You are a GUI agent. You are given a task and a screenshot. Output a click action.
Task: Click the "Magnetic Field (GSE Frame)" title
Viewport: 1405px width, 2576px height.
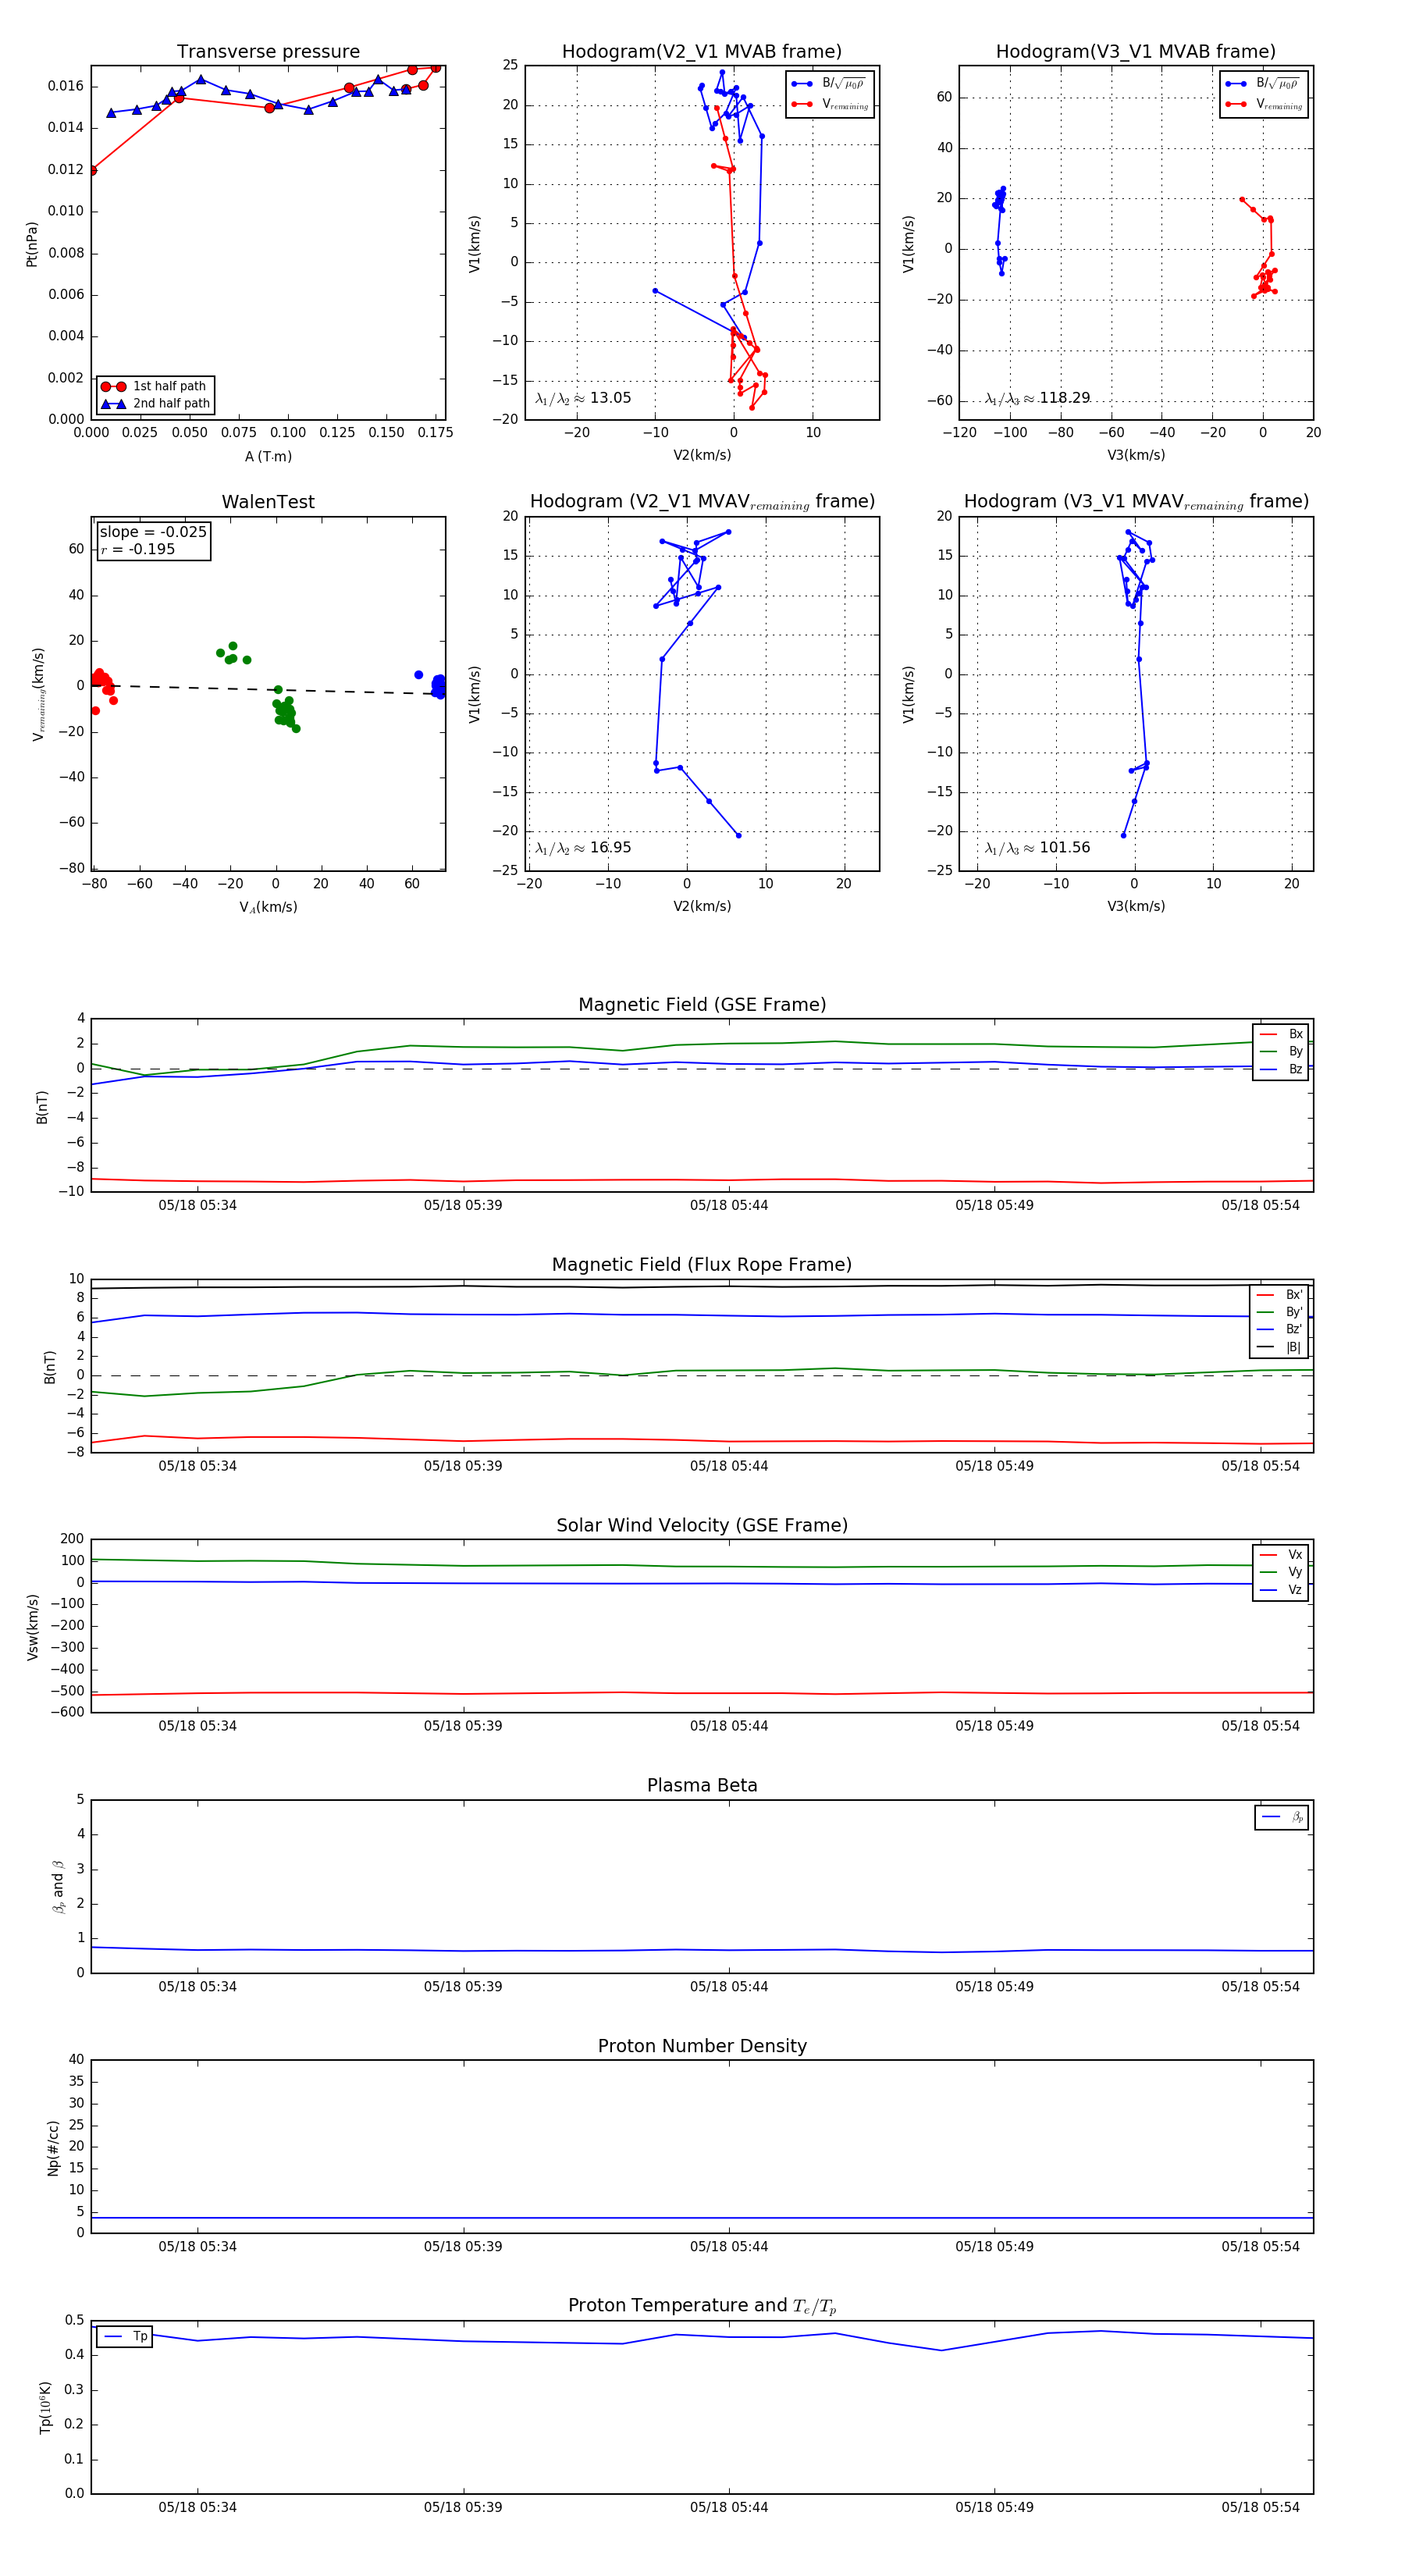[702, 1005]
